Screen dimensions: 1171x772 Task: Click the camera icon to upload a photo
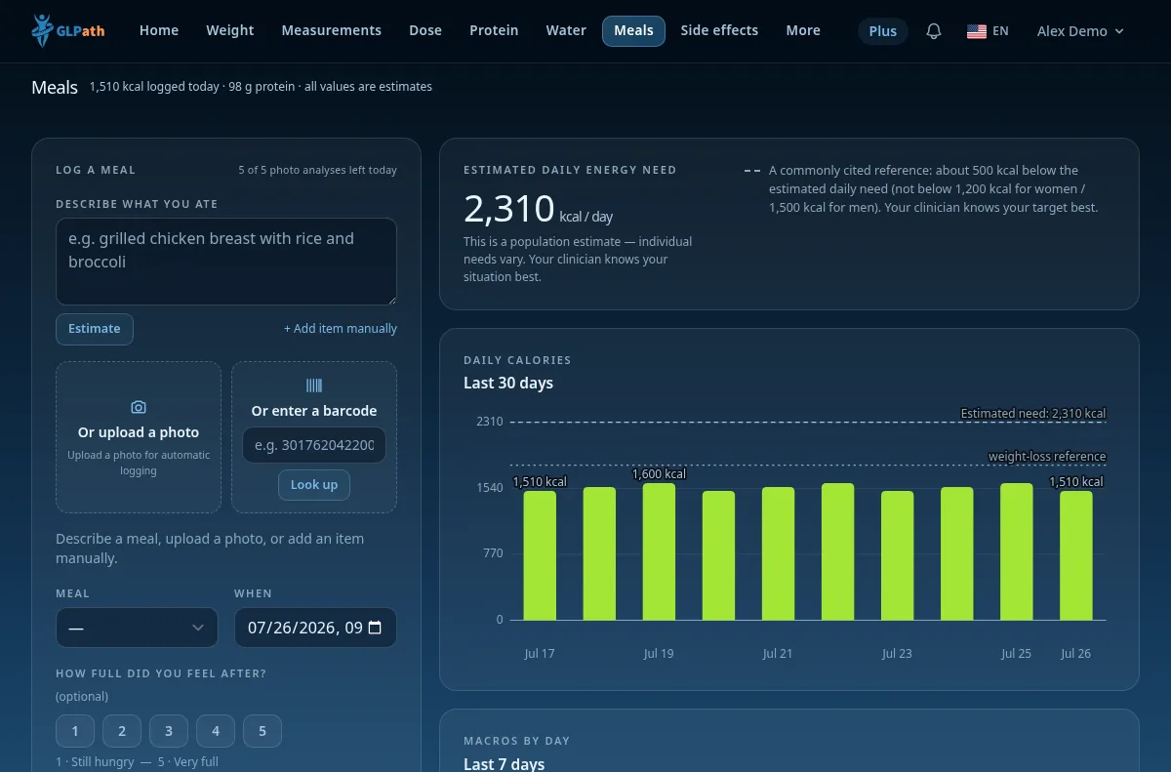[x=139, y=407]
